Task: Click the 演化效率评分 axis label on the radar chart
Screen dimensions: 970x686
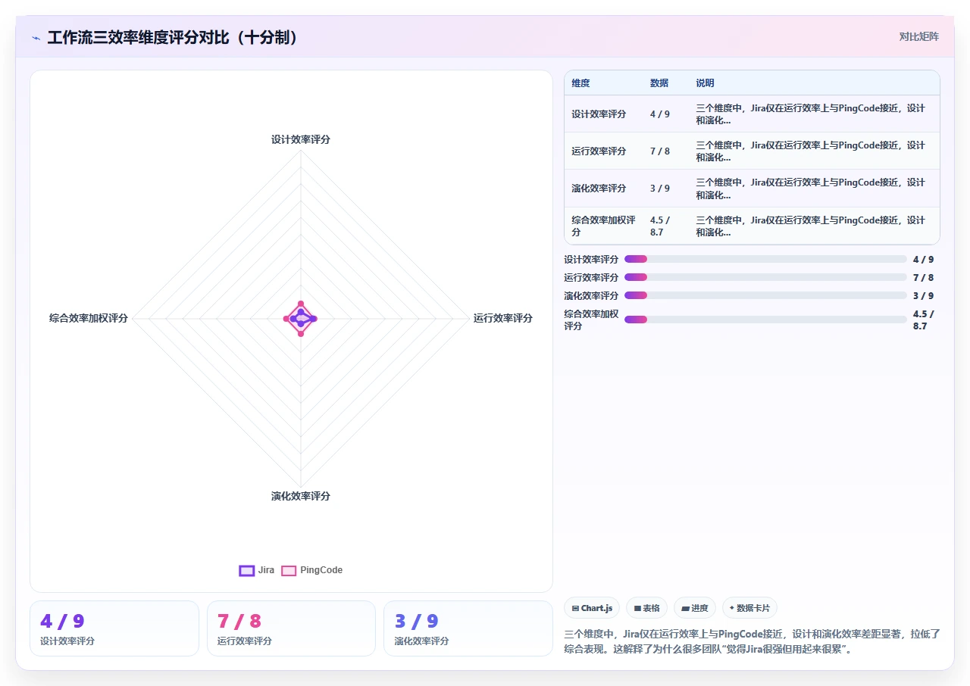Action: pyautogui.click(x=301, y=496)
